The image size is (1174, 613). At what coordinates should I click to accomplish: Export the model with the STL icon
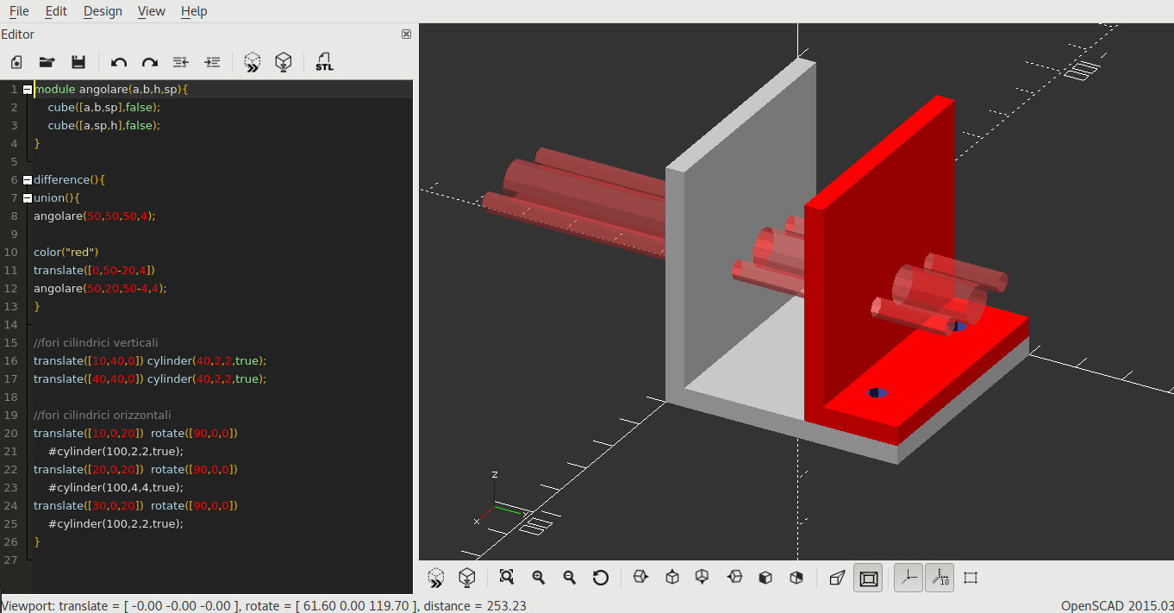point(324,62)
